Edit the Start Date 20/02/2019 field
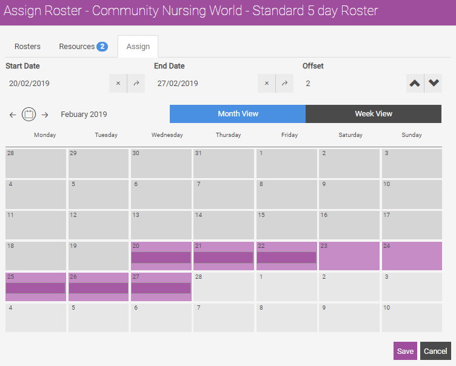This screenshot has height=366, width=456. (x=57, y=84)
